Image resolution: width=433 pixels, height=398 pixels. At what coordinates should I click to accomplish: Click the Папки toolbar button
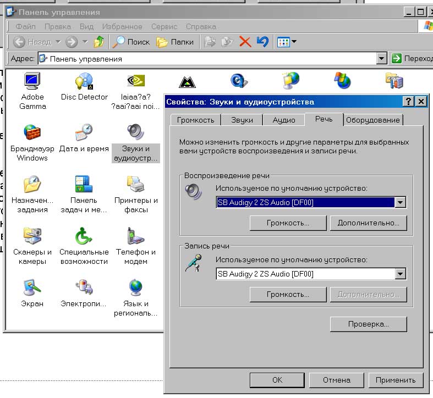click(x=175, y=42)
